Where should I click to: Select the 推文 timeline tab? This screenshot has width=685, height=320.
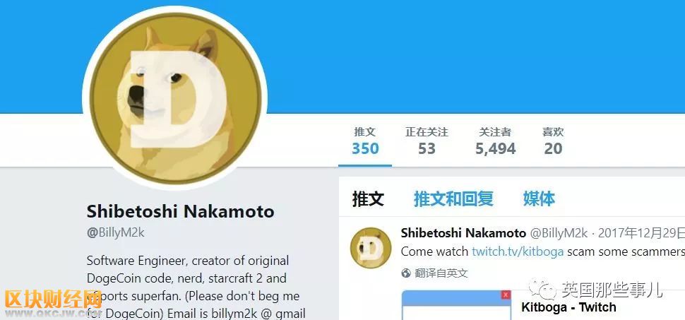point(368,199)
